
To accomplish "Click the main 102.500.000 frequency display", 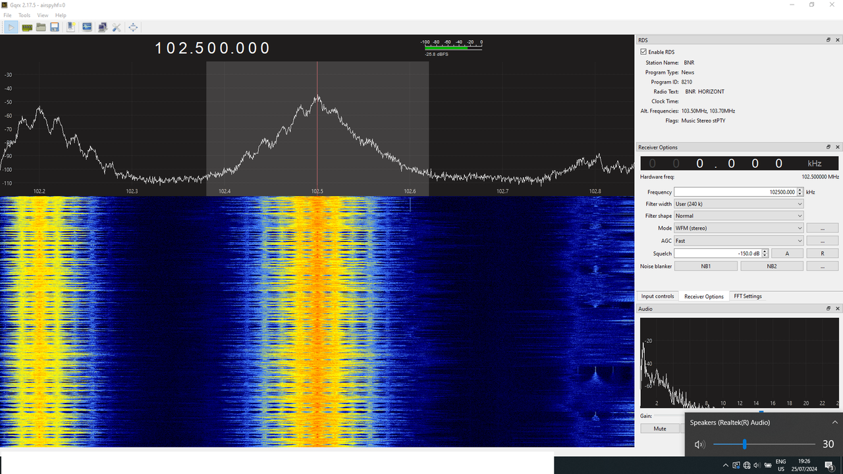I will [213, 48].
